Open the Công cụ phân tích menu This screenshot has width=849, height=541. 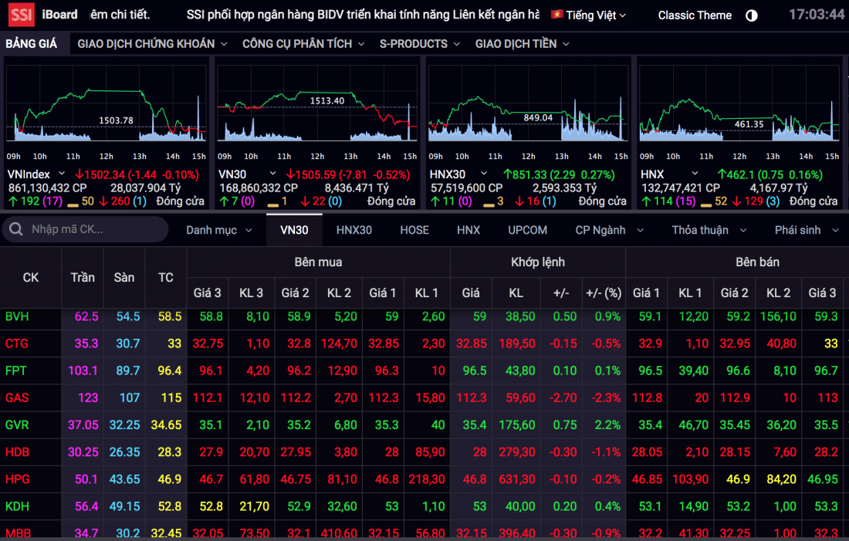303,44
